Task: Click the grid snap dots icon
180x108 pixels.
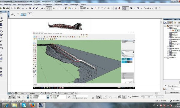Action: point(60,8)
